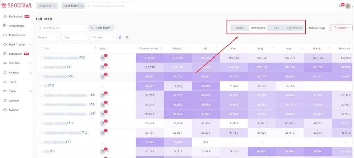
Task: Open the Exact Match dropdown
Action: pos(73,6)
